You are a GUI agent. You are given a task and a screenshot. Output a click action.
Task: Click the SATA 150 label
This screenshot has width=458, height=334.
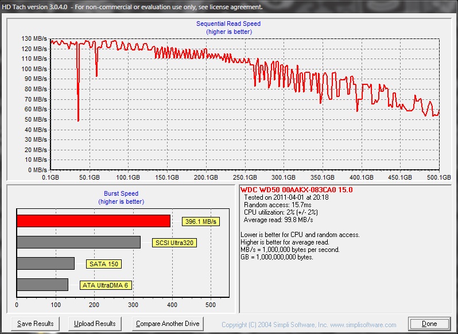pyautogui.click(x=104, y=264)
